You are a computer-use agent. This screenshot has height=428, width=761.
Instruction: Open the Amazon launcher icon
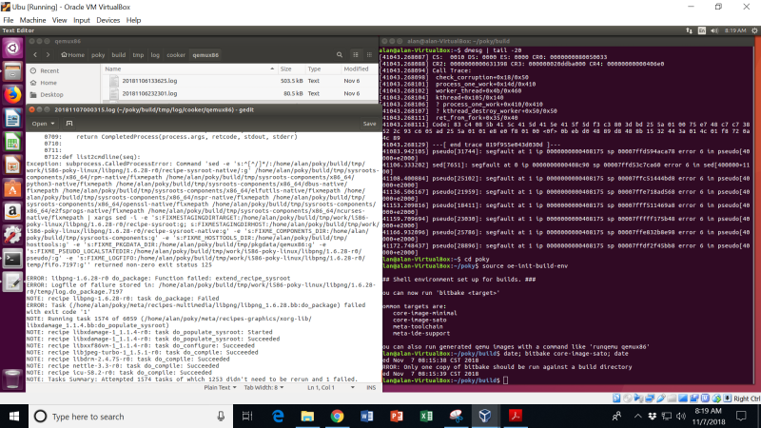pos(12,211)
